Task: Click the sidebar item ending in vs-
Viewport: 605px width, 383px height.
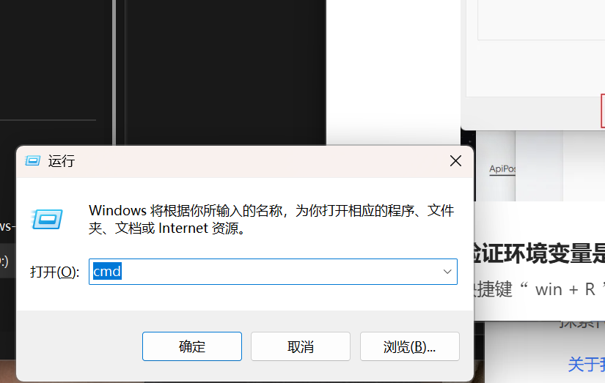Action: [x=7, y=226]
